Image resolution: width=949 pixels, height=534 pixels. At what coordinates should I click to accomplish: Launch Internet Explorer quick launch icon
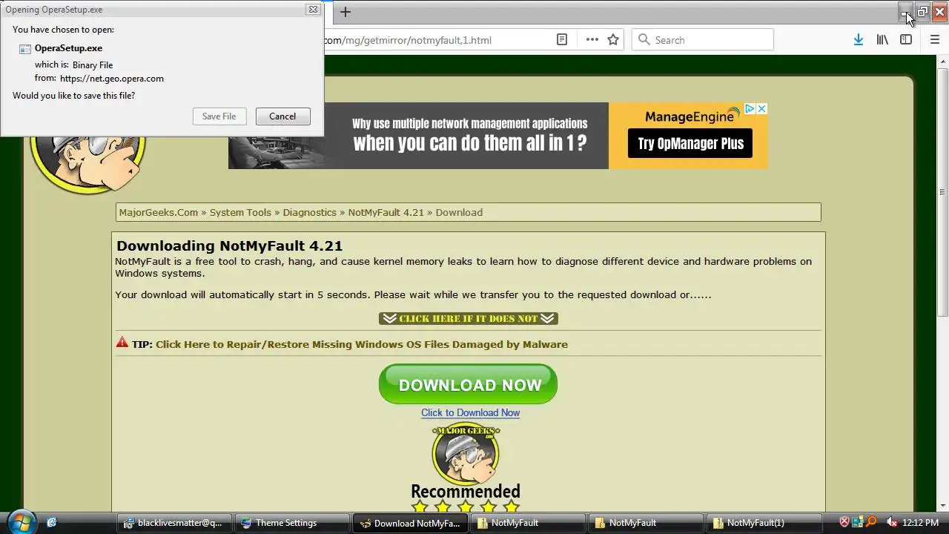pos(51,523)
